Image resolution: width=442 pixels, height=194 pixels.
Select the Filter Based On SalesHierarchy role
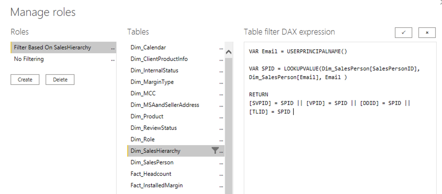tap(63, 47)
